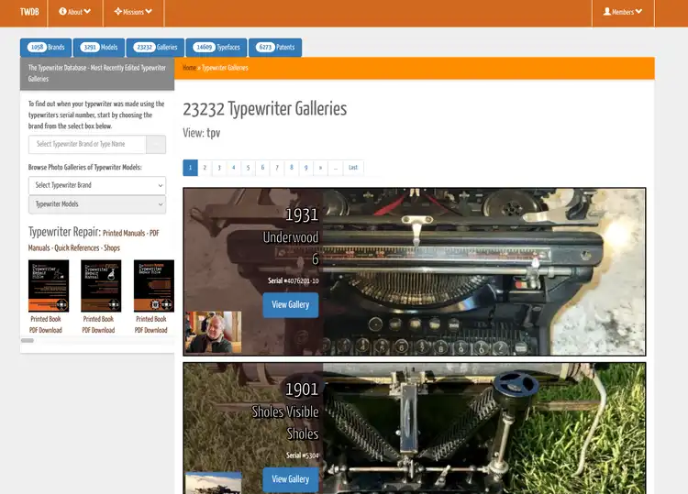Click the Members user icon
The height and width of the screenshot is (494, 688).
pos(607,11)
